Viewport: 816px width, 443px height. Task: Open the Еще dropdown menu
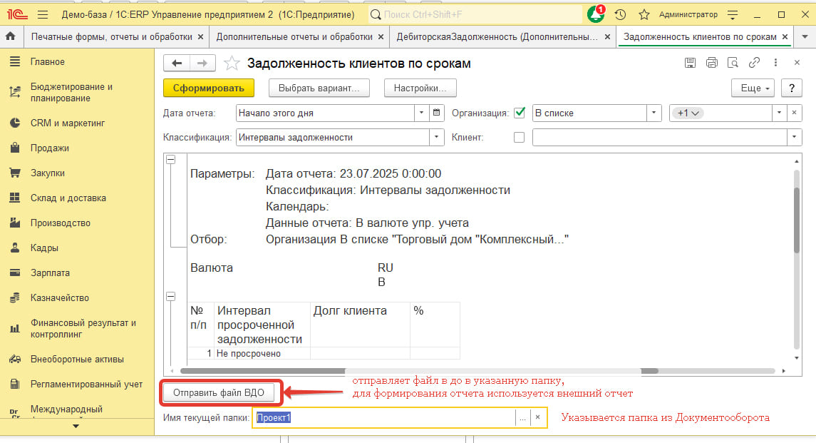click(755, 88)
